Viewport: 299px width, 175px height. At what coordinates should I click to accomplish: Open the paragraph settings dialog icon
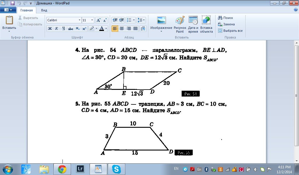143,29
